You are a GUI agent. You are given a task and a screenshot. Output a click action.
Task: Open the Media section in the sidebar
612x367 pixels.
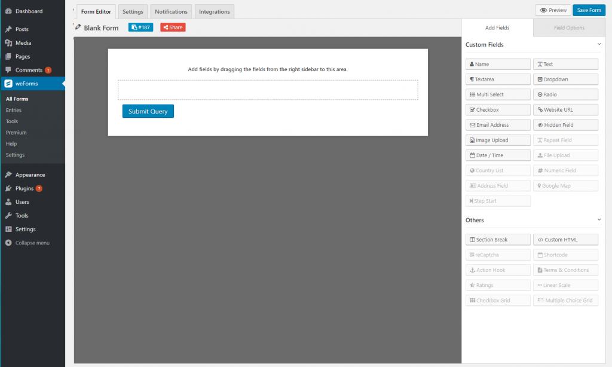(x=22, y=42)
